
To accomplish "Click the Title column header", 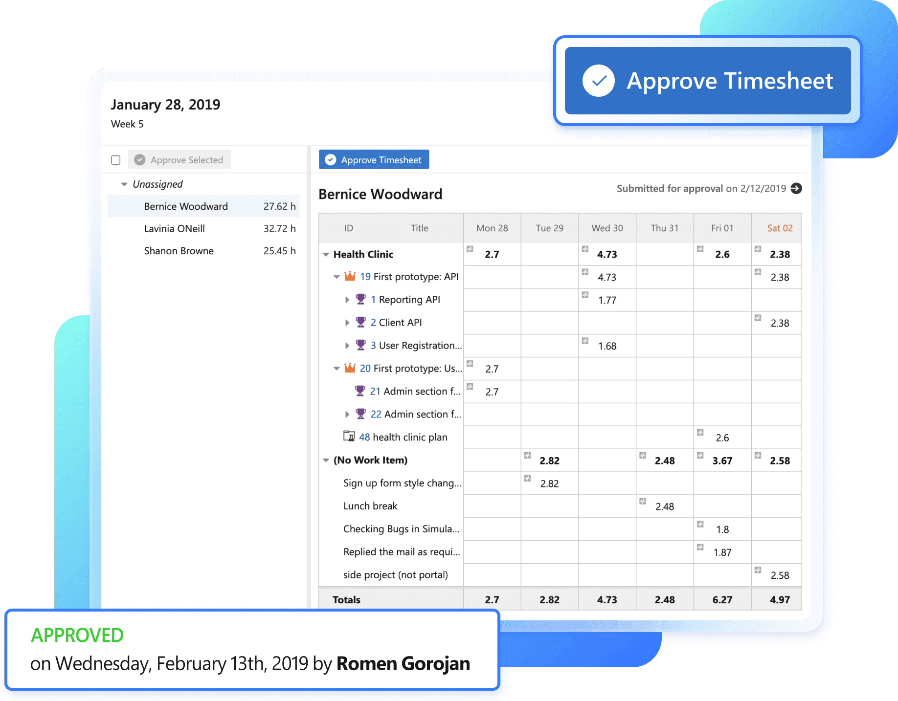I will [x=420, y=228].
